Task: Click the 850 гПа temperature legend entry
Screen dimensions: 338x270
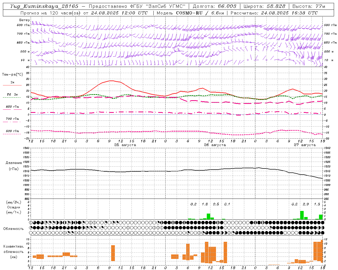Action: point(12,107)
